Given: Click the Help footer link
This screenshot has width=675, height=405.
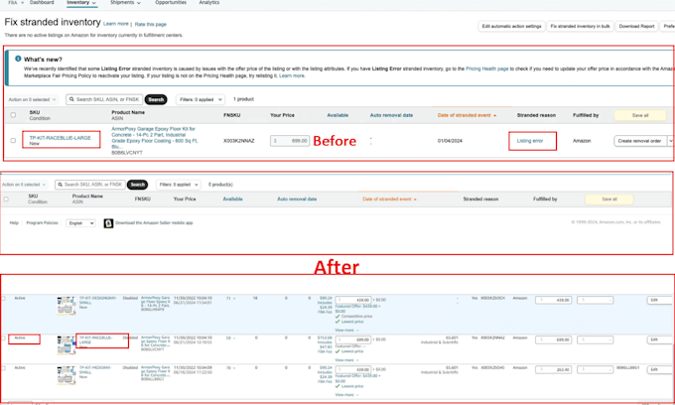Looking at the screenshot, I should [14, 223].
